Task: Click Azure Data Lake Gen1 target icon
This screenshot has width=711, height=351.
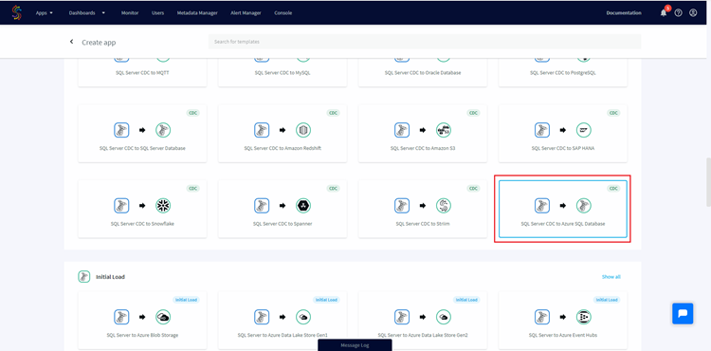Action: tap(303, 317)
